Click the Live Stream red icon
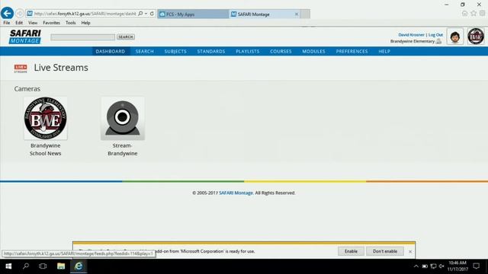This screenshot has width=488, height=274. (21, 68)
